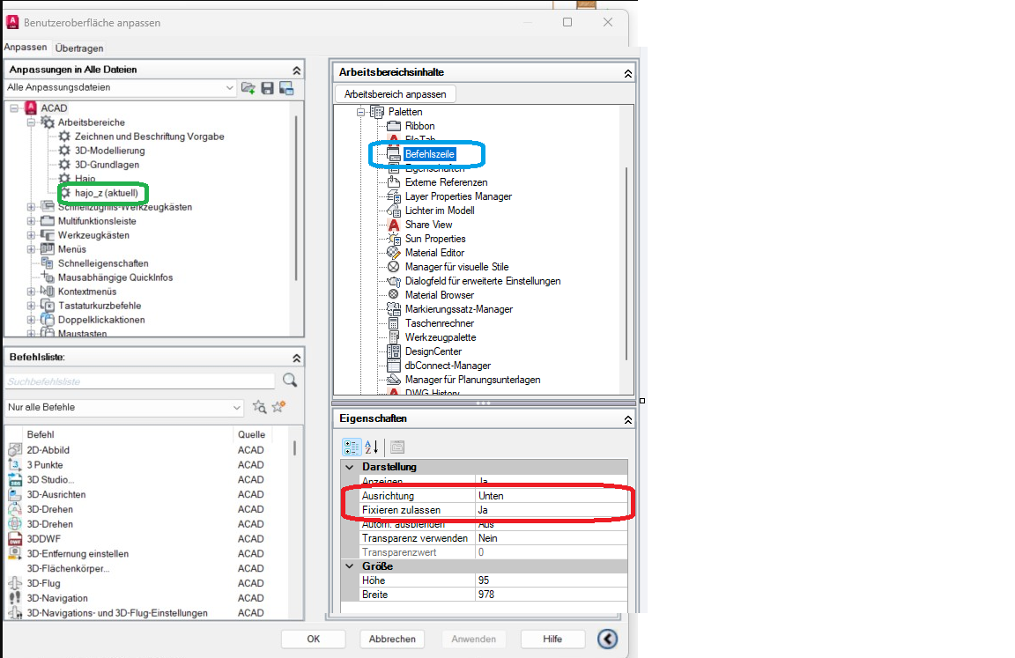
Task: Open the Alle Anpassungsdateien dropdown
Action: 229,87
